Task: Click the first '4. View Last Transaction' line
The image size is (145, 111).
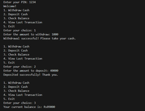Action: 23,22
